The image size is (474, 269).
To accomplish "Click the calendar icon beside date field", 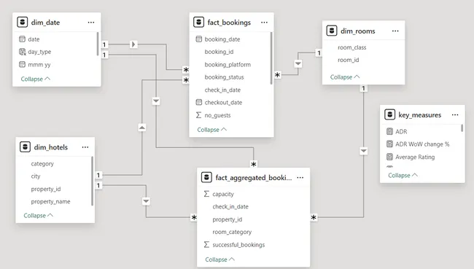I will (22, 39).
